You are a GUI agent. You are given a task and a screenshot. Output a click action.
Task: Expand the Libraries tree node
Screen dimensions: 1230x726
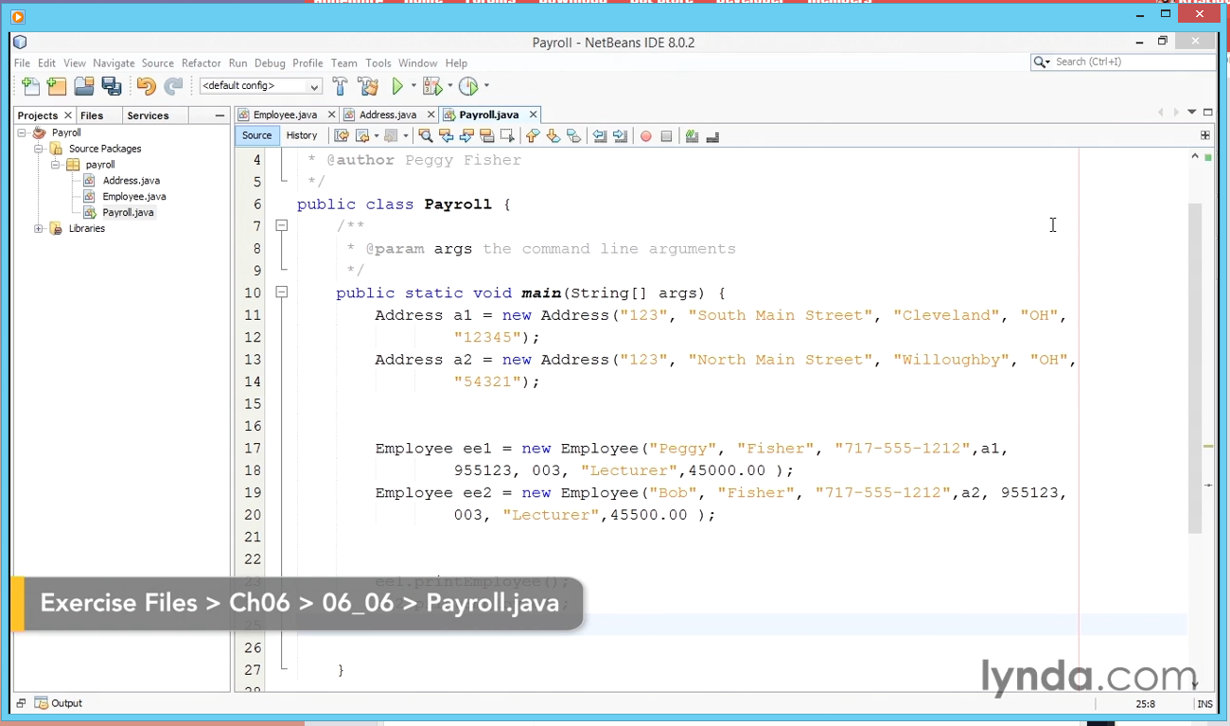(39, 228)
